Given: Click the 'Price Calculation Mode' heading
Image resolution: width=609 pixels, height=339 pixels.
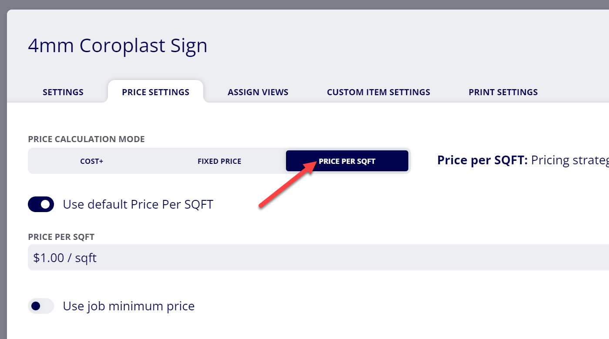Looking at the screenshot, I should (x=86, y=140).
